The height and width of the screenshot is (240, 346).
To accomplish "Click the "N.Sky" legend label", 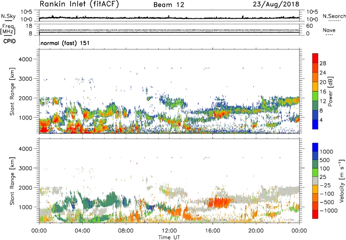I will click(8, 16).
